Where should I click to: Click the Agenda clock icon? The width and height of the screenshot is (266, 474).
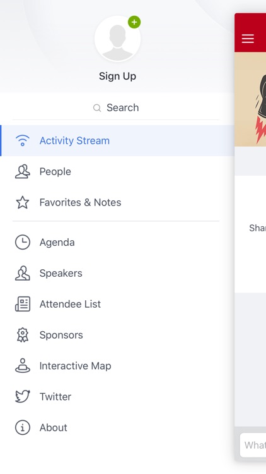[23, 242]
